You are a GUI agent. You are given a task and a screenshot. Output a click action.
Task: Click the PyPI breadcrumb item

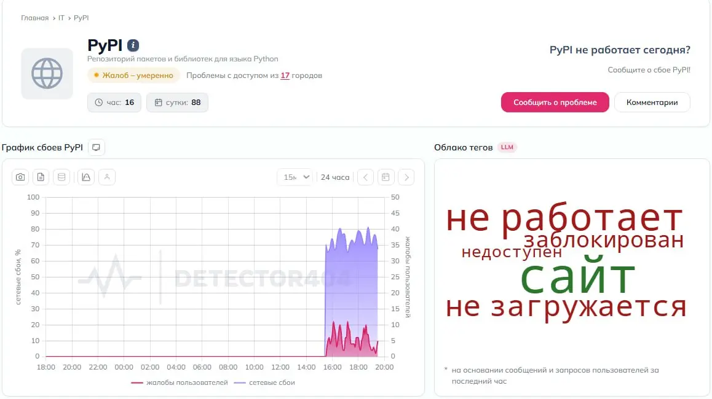tap(81, 18)
